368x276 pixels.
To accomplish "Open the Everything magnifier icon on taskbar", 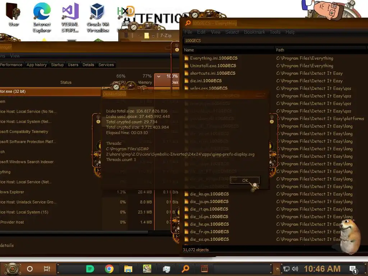I will click(x=185, y=268).
